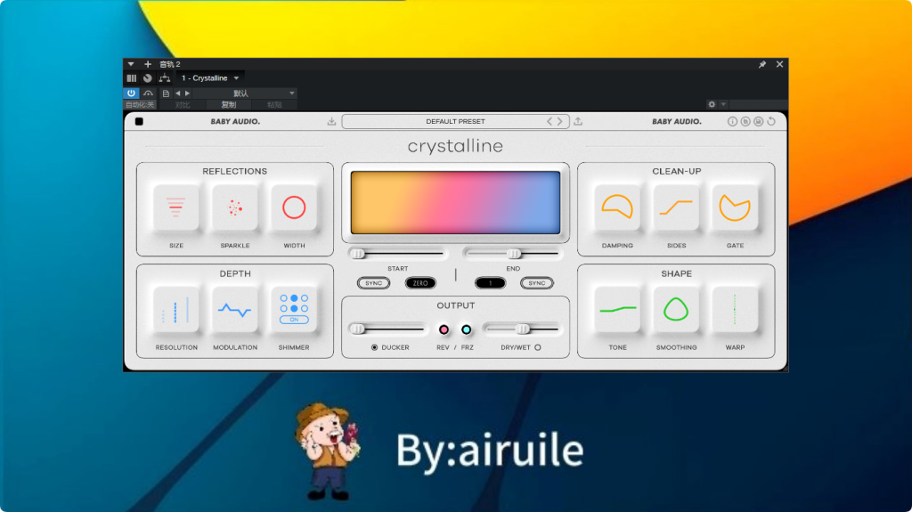Image resolution: width=912 pixels, height=512 pixels.
Task: Expand the window menu triangle near 音轨 2
Action: point(131,64)
